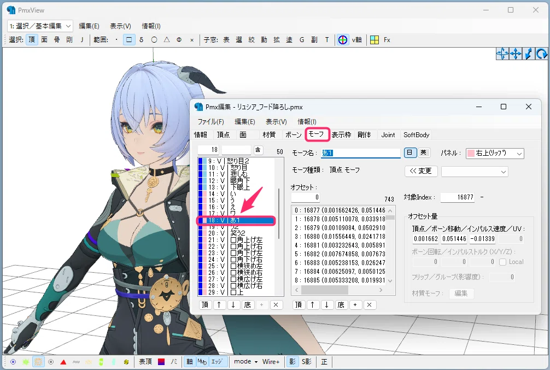Toggle the red triangle display icon
550x370 pixels.
coord(63,362)
